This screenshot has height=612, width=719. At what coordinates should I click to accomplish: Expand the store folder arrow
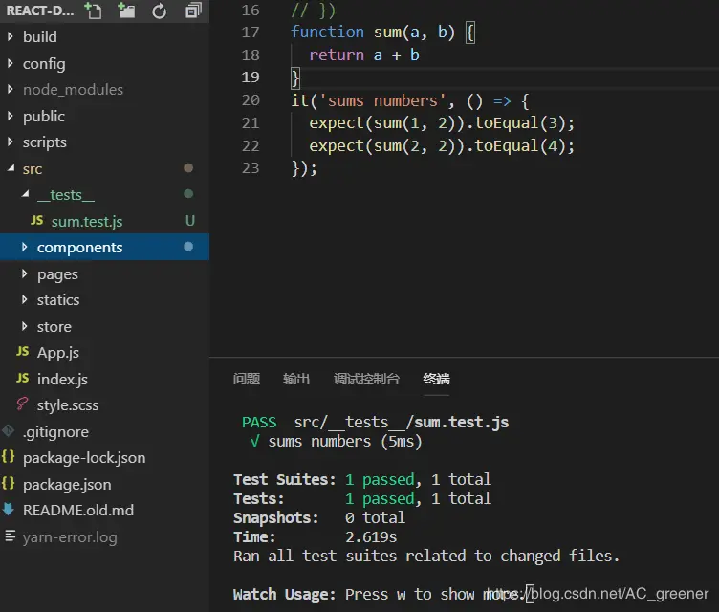pyautogui.click(x=24, y=326)
